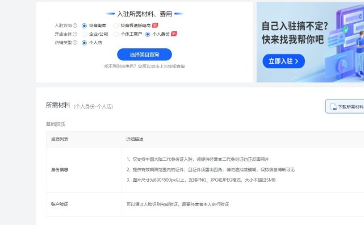Choose 企业/公司 as store entity
Screen dimensions: 364x225
tap(84, 34)
